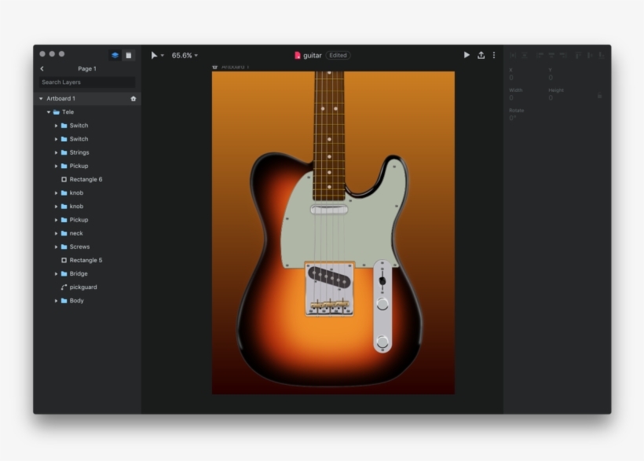Select the Move tool arrow in the toolbar

(x=156, y=55)
